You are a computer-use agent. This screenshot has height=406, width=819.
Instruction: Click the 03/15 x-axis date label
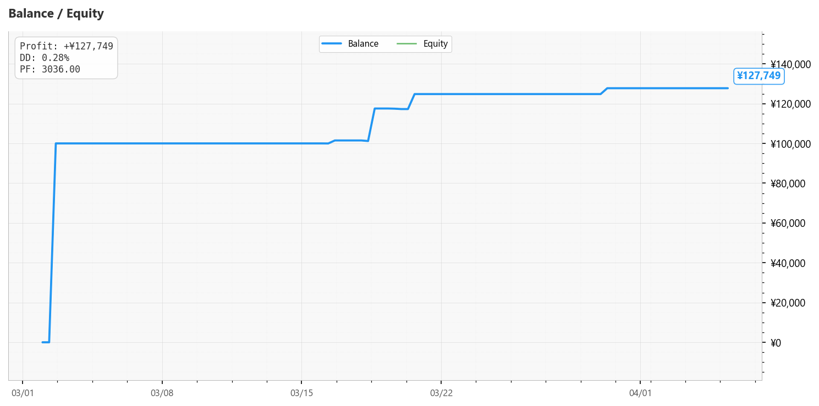(301, 393)
